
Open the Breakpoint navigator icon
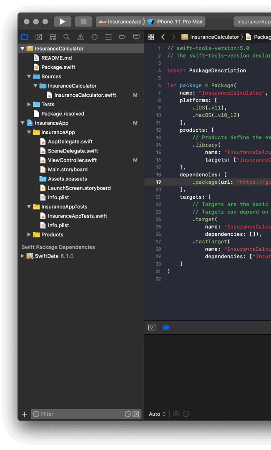coord(122,37)
